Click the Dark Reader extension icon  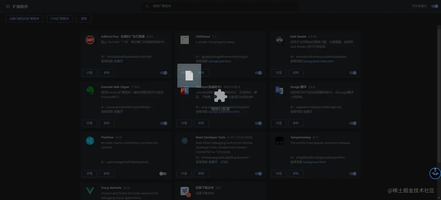(x=279, y=40)
